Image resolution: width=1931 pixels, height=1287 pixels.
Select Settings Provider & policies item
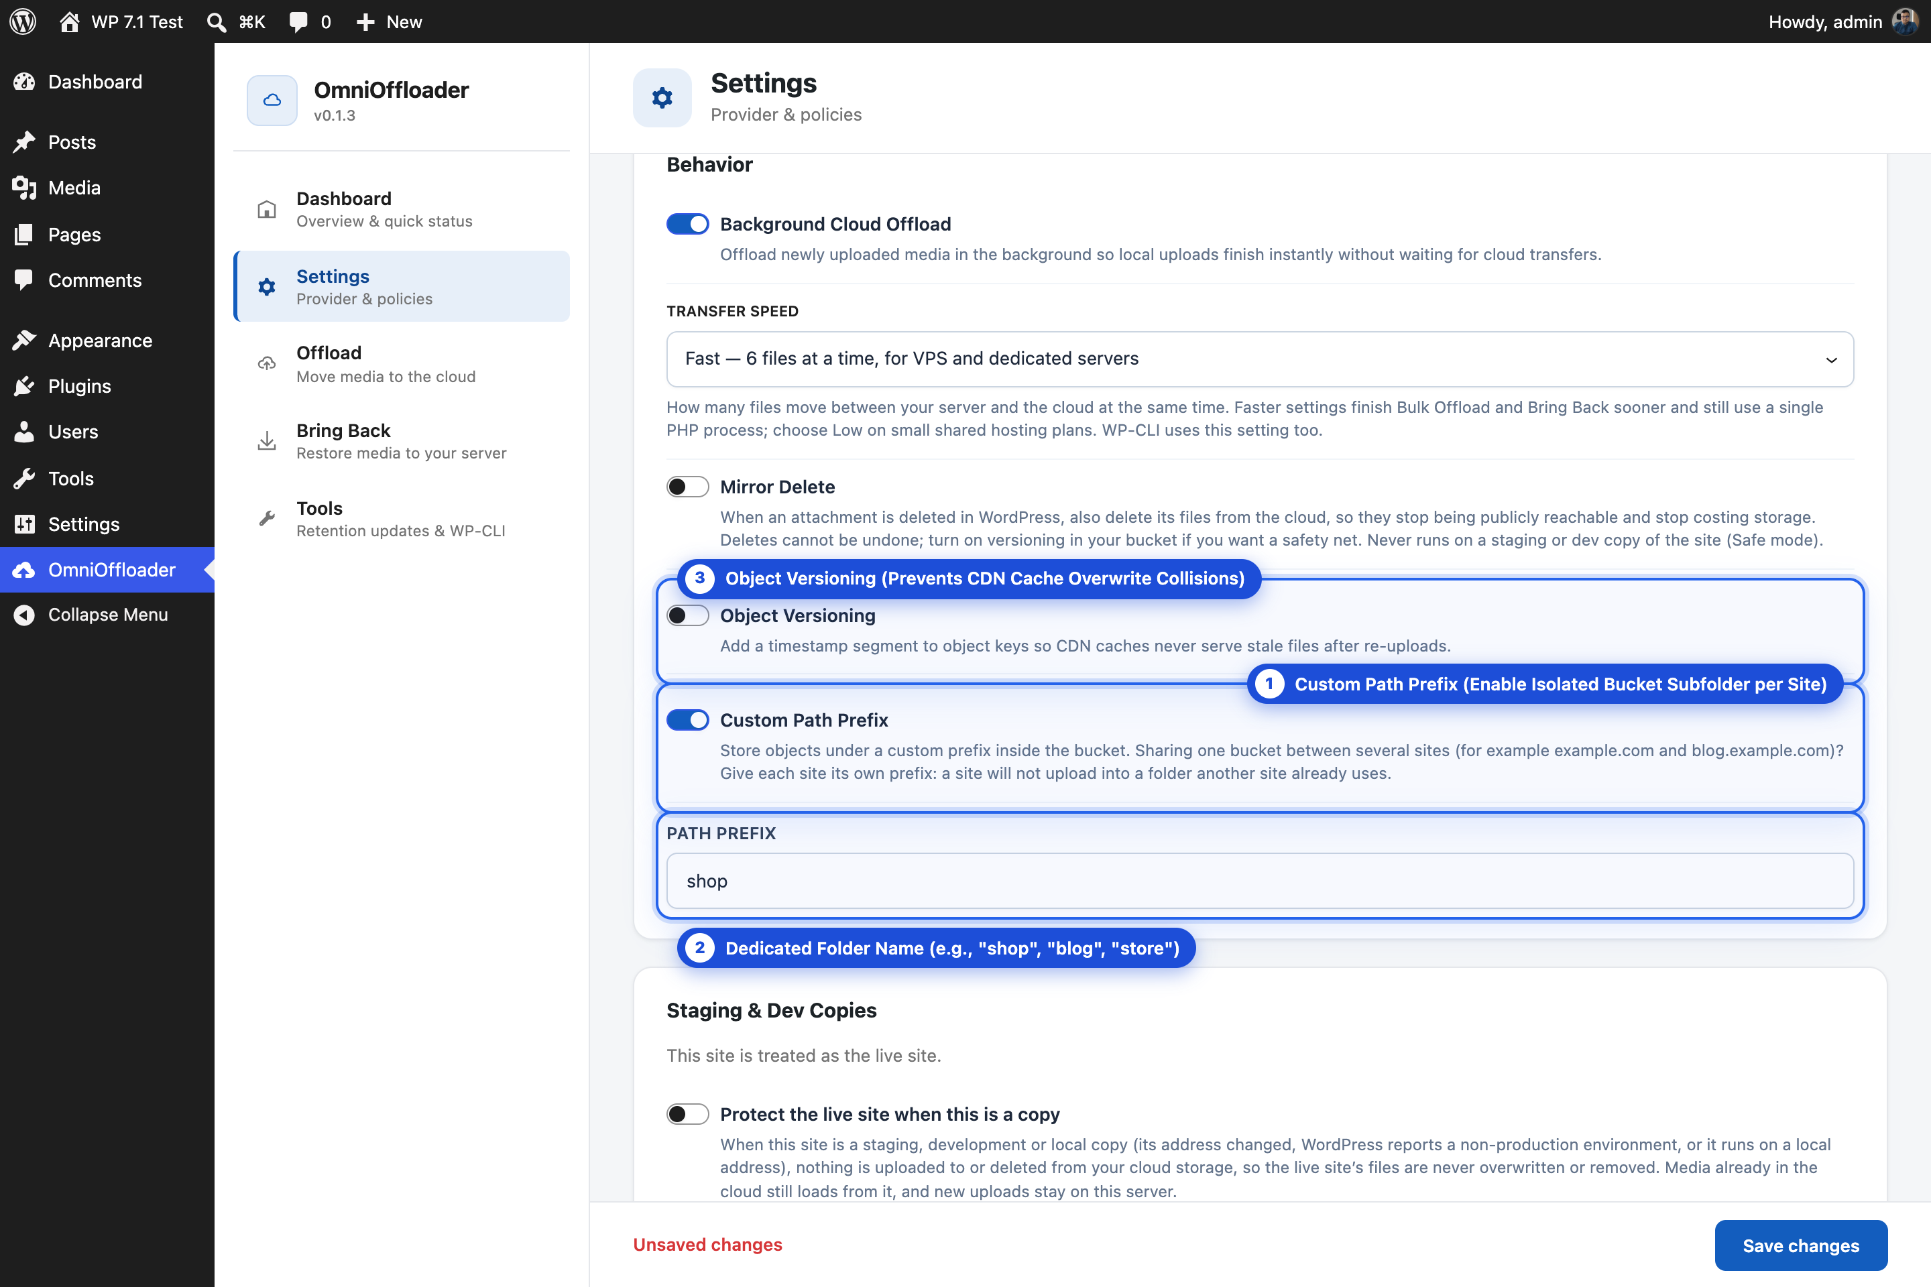pos(402,286)
